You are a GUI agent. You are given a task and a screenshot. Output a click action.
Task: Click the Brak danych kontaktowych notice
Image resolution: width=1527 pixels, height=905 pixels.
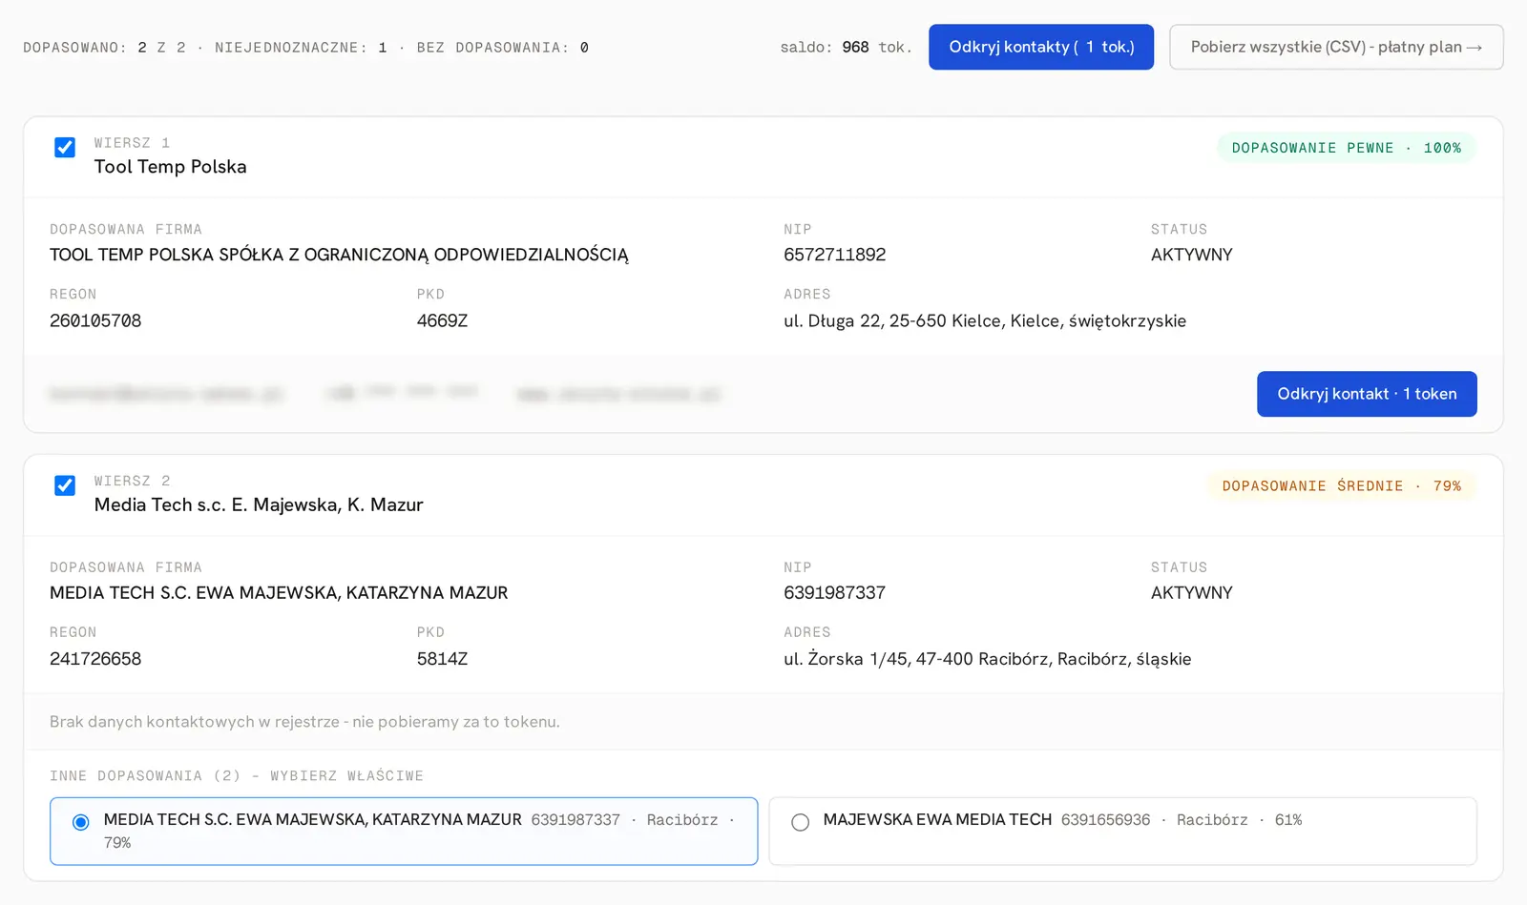click(304, 722)
